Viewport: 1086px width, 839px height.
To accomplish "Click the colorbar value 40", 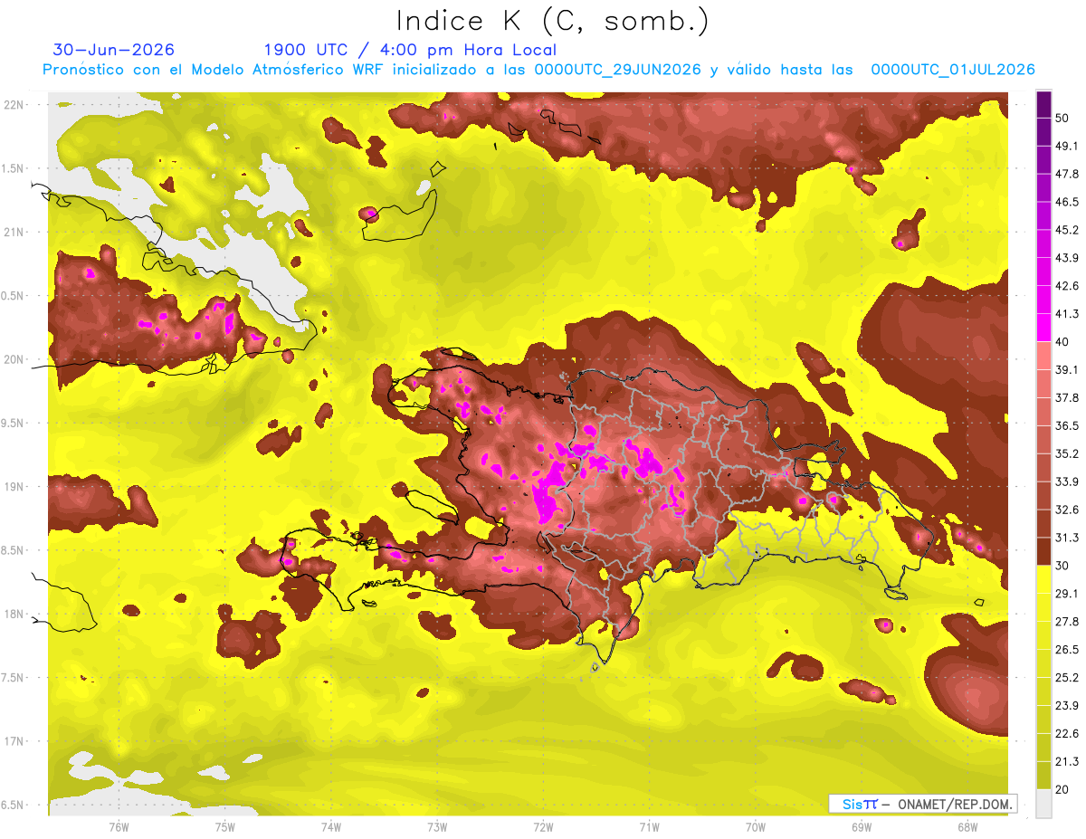I will (x=1064, y=341).
